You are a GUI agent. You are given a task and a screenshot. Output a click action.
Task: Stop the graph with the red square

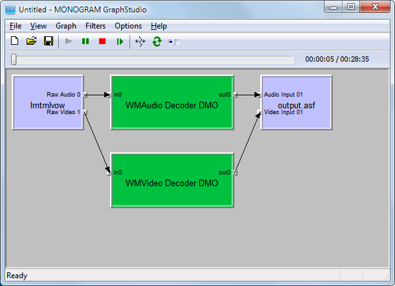click(x=102, y=41)
